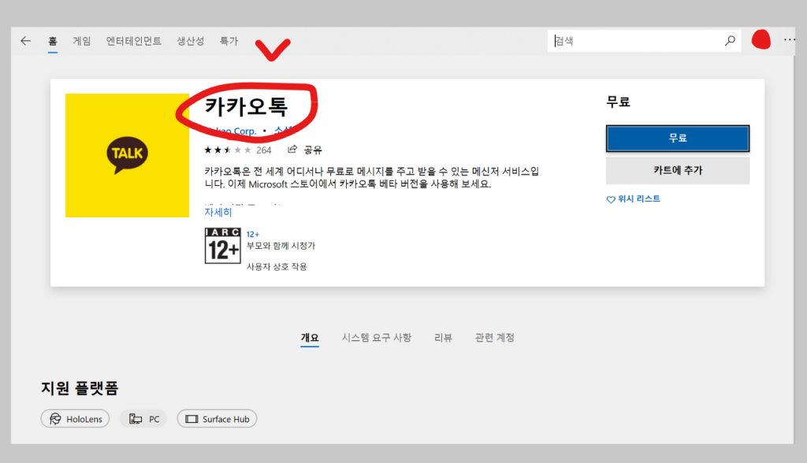Open the 특가 tab
Image resolution: width=807 pixels, height=463 pixels.
[229, 41]
